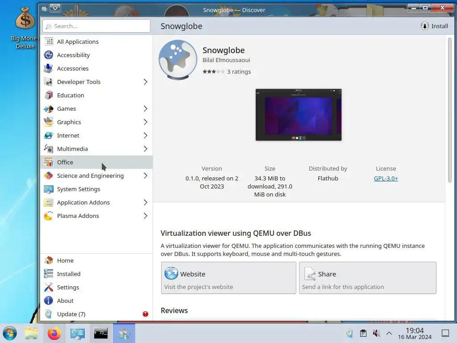Click the red update alert badge
This screenshot has width=457, height=343.
(145, 314)
